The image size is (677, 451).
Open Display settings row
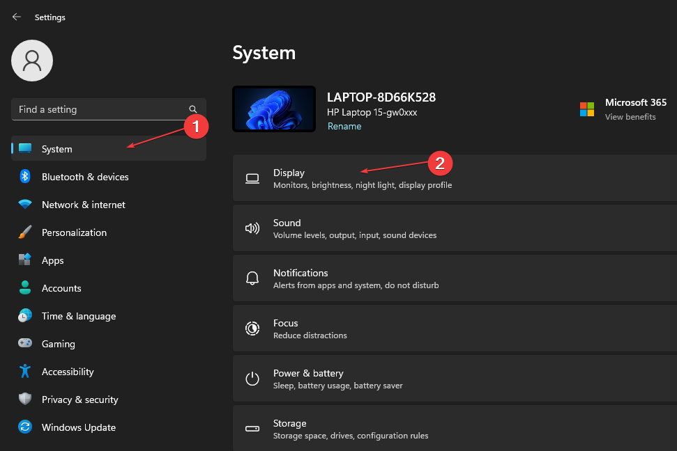click(x=453, y=179)
